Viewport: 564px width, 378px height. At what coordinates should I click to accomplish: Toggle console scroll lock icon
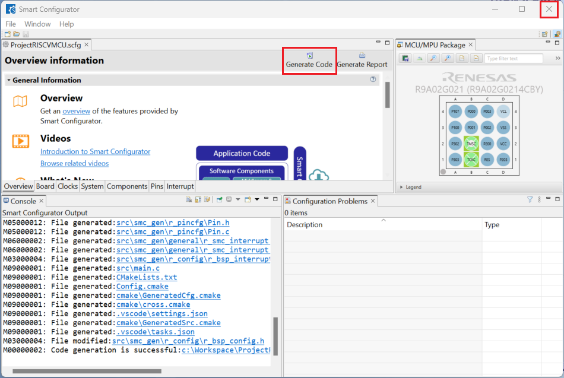click(198, 199)
